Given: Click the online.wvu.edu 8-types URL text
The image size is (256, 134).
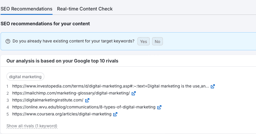Looking at the screenshot, I should click(x=84, y=107).
